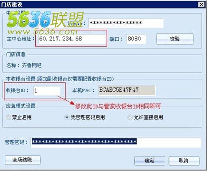Viewport: 207px width, 171px height.
Task: Click the 门店建设 title bar
Action: pos(99,4)
